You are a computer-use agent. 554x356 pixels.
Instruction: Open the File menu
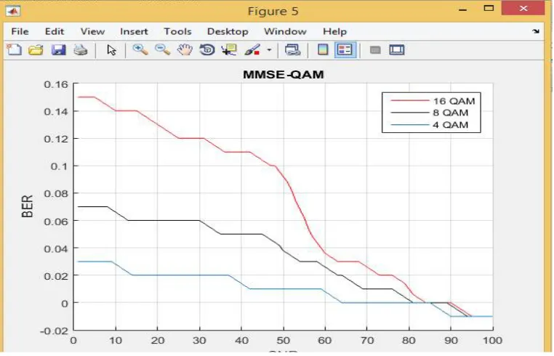pos(20,31)
